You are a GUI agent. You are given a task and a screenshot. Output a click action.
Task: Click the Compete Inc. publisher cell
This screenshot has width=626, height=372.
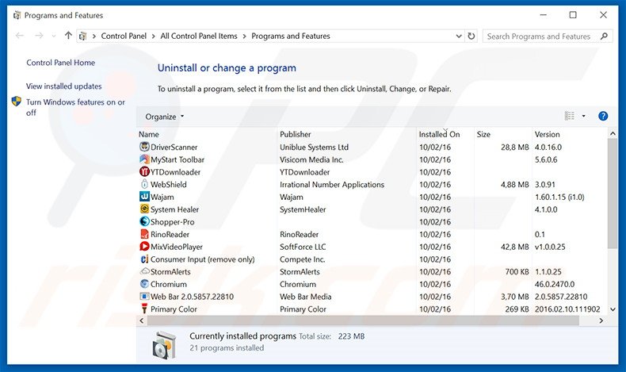302,259
